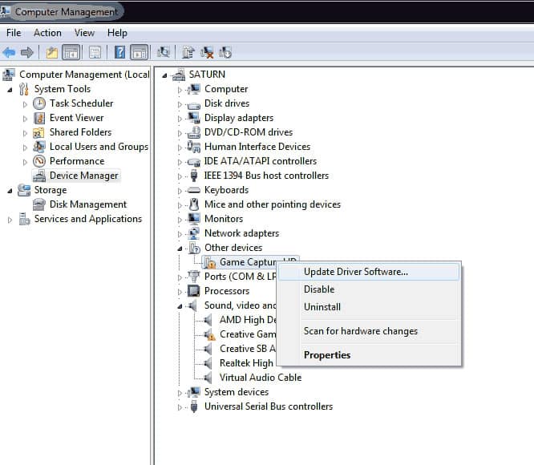Expand Universal Serial Bus controllers

click(x=180, y=407)
